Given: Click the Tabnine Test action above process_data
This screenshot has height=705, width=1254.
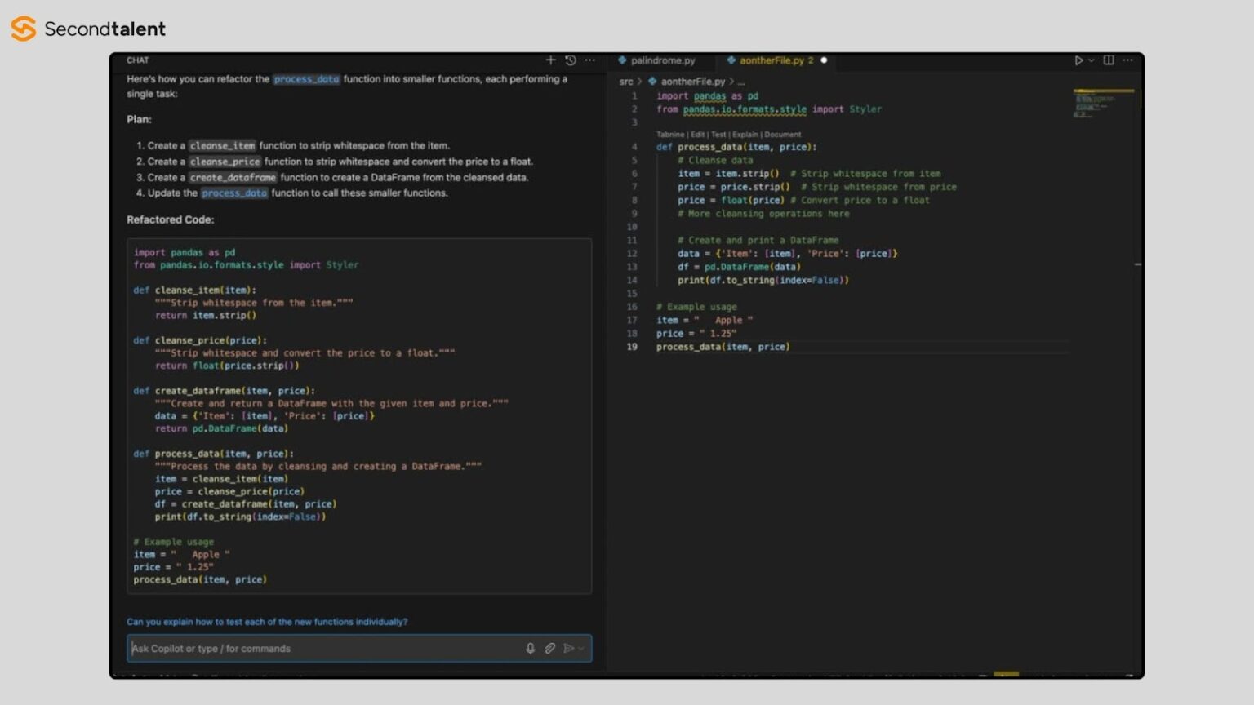Looking at the screenshot, I should pyautogui.click(x=719, y=134).
